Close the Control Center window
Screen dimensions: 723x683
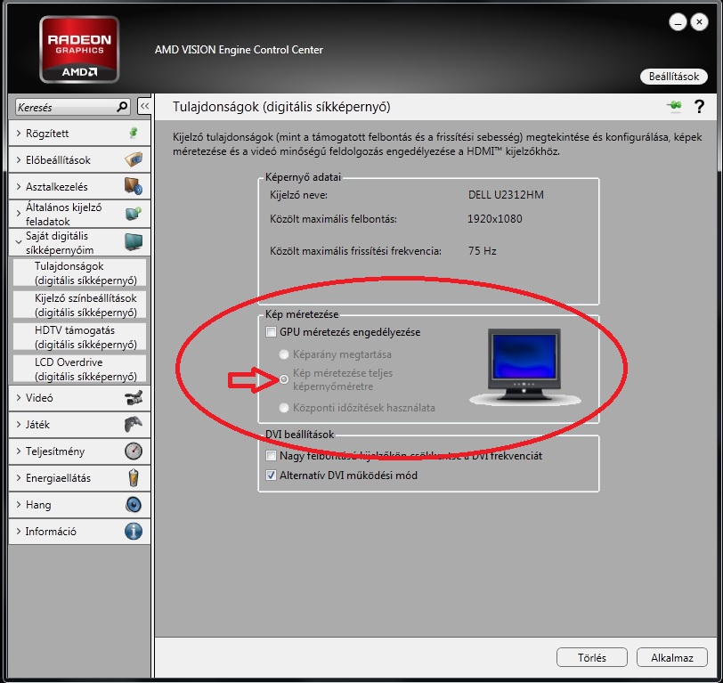[699, 21]
